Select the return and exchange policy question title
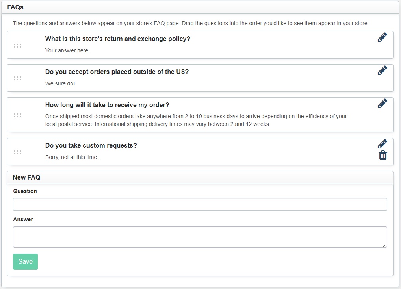 pyautogui.click(x=118, y=39)
